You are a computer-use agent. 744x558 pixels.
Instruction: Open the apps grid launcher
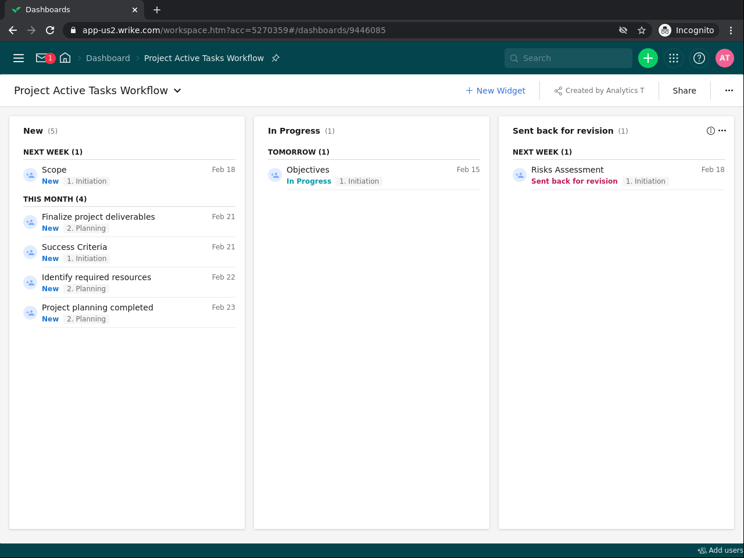pos(674,58)
